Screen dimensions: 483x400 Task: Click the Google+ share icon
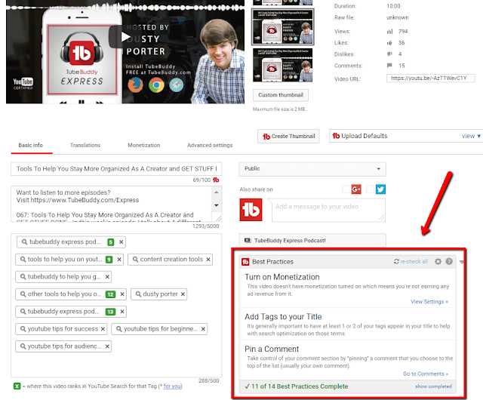(356, 189)
